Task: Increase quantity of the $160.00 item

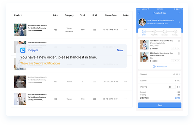Action: coord(178,61)
